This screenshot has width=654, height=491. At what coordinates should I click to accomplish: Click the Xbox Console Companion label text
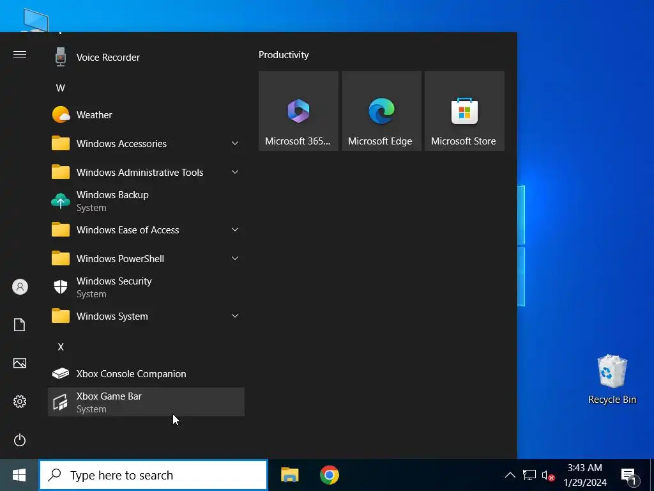pos(131,373)
